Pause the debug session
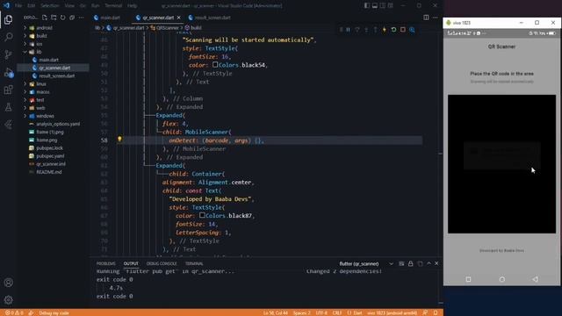This screenshot has height=316, width=562. pos(348,30)
